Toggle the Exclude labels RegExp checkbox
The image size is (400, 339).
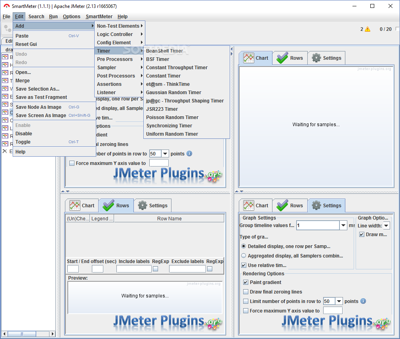point(210,269)
